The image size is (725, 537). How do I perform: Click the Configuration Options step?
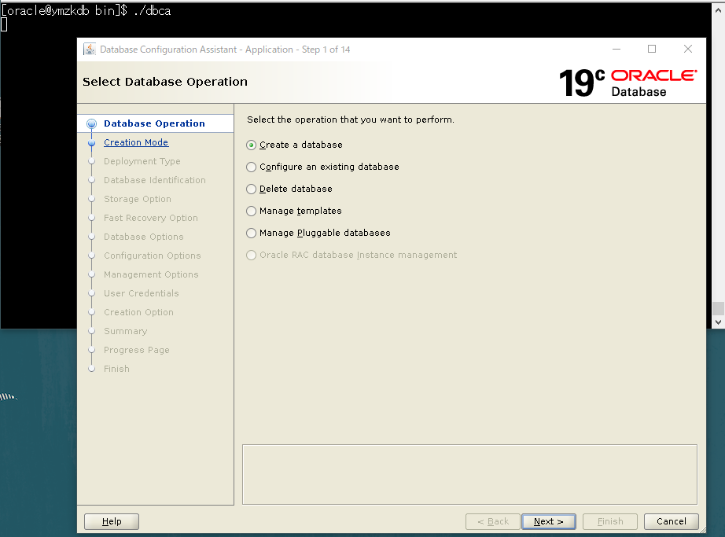click(152, 256)
